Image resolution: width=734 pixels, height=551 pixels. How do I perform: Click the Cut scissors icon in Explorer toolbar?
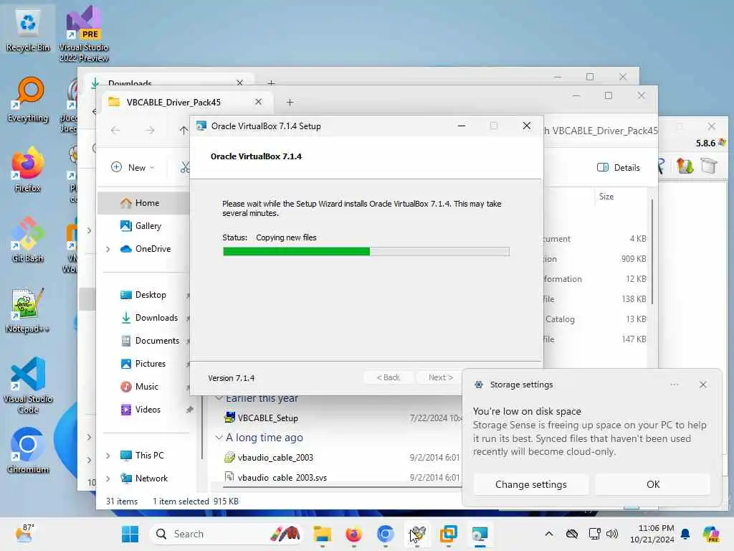(186, 167)
